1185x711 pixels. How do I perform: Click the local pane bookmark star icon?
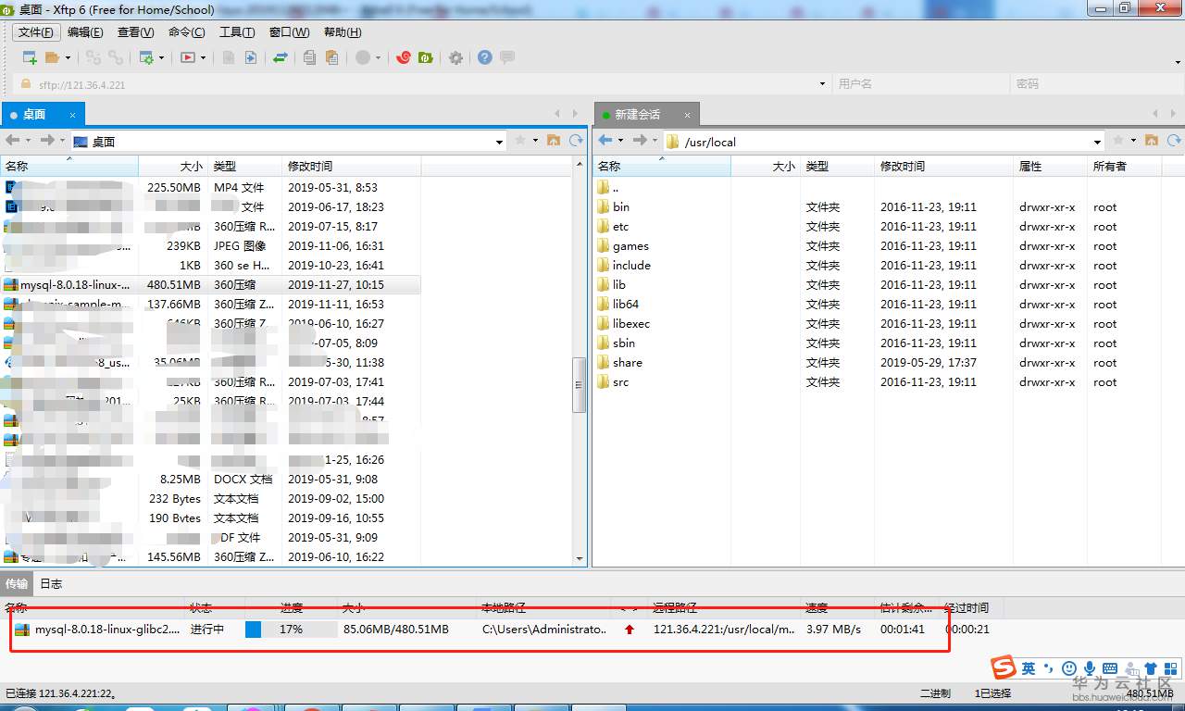click(x=520, y=141)
